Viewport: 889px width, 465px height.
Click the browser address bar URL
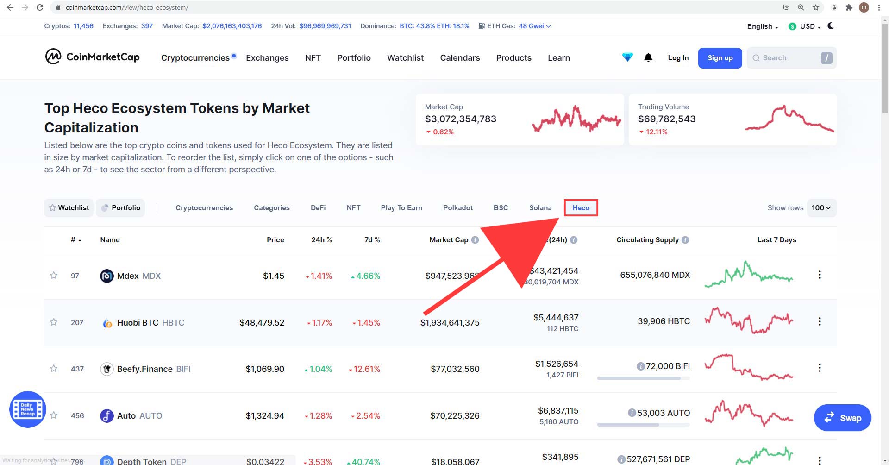pos(127,7)
